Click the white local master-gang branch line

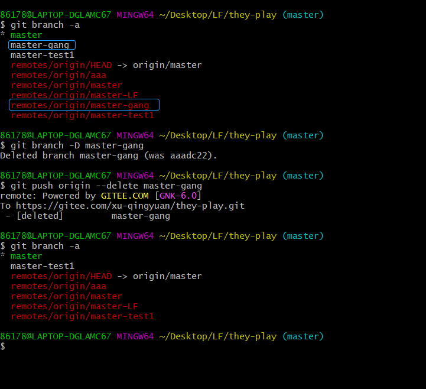tap(40, 45)
